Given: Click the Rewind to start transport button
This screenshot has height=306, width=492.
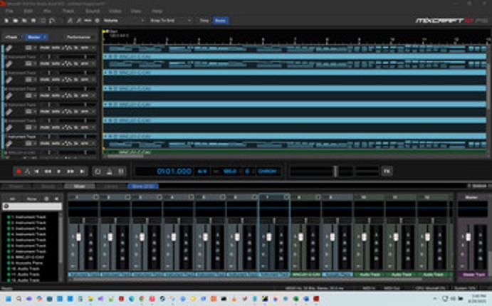Looking at the screenshot, I should coord(38,172).
